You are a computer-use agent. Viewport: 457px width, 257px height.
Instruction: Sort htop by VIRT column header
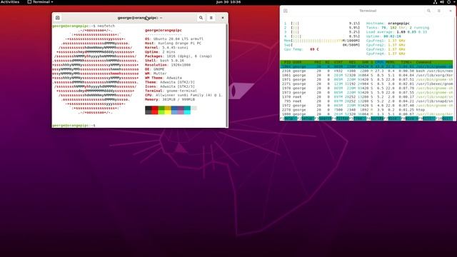click(338, 62)
